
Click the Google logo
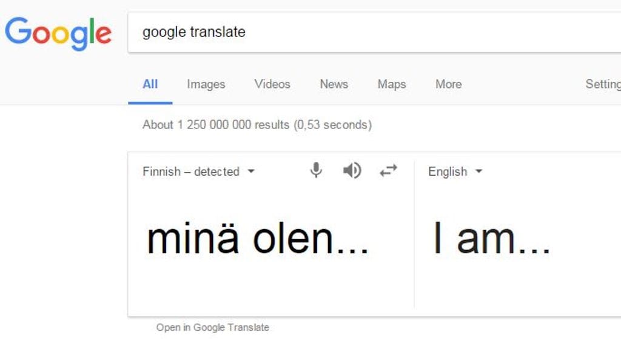(58, 33)
